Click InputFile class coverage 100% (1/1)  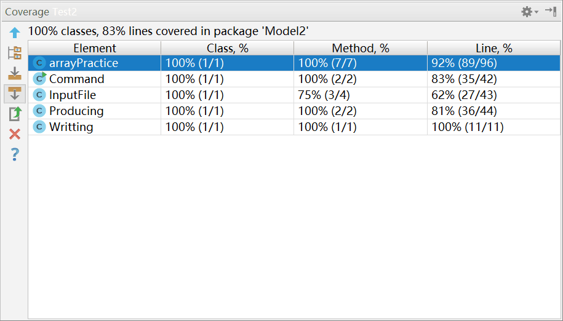click(x=228, y=95)
